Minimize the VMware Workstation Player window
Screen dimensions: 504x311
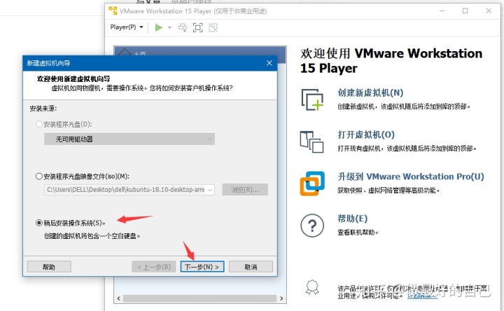click(442, 11)
